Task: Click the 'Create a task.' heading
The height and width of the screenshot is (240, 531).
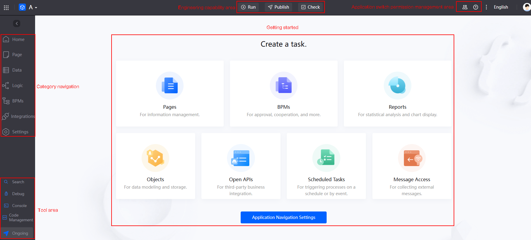Action: pos(284,44)
